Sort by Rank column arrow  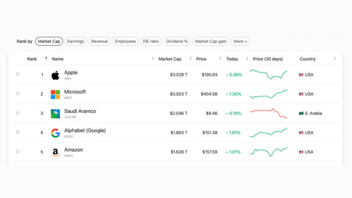[46, 59]
